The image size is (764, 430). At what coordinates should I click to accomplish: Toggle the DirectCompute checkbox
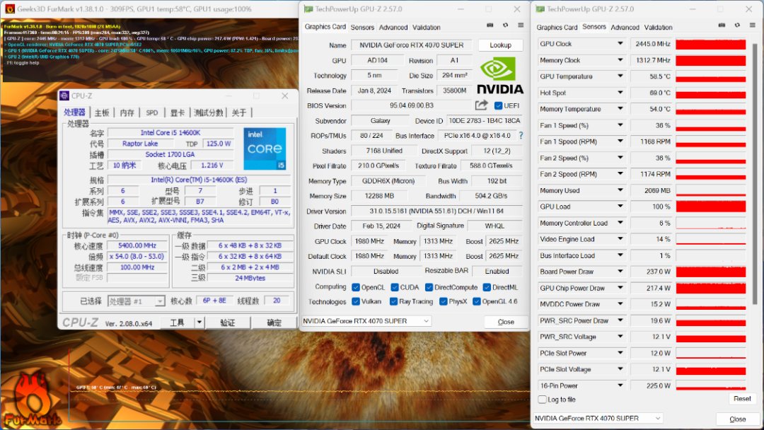(x=429, y=287)
